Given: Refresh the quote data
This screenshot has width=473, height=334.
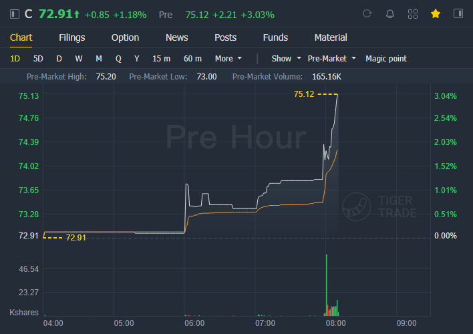Looking at the screenshot, I should click(x=367, y=13).
